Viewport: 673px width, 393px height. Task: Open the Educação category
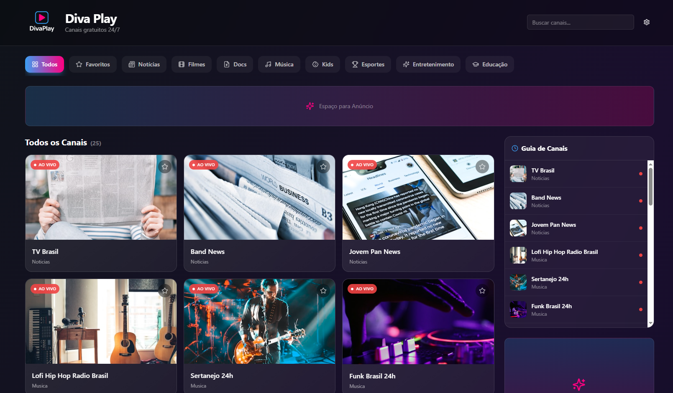point(490,64)
